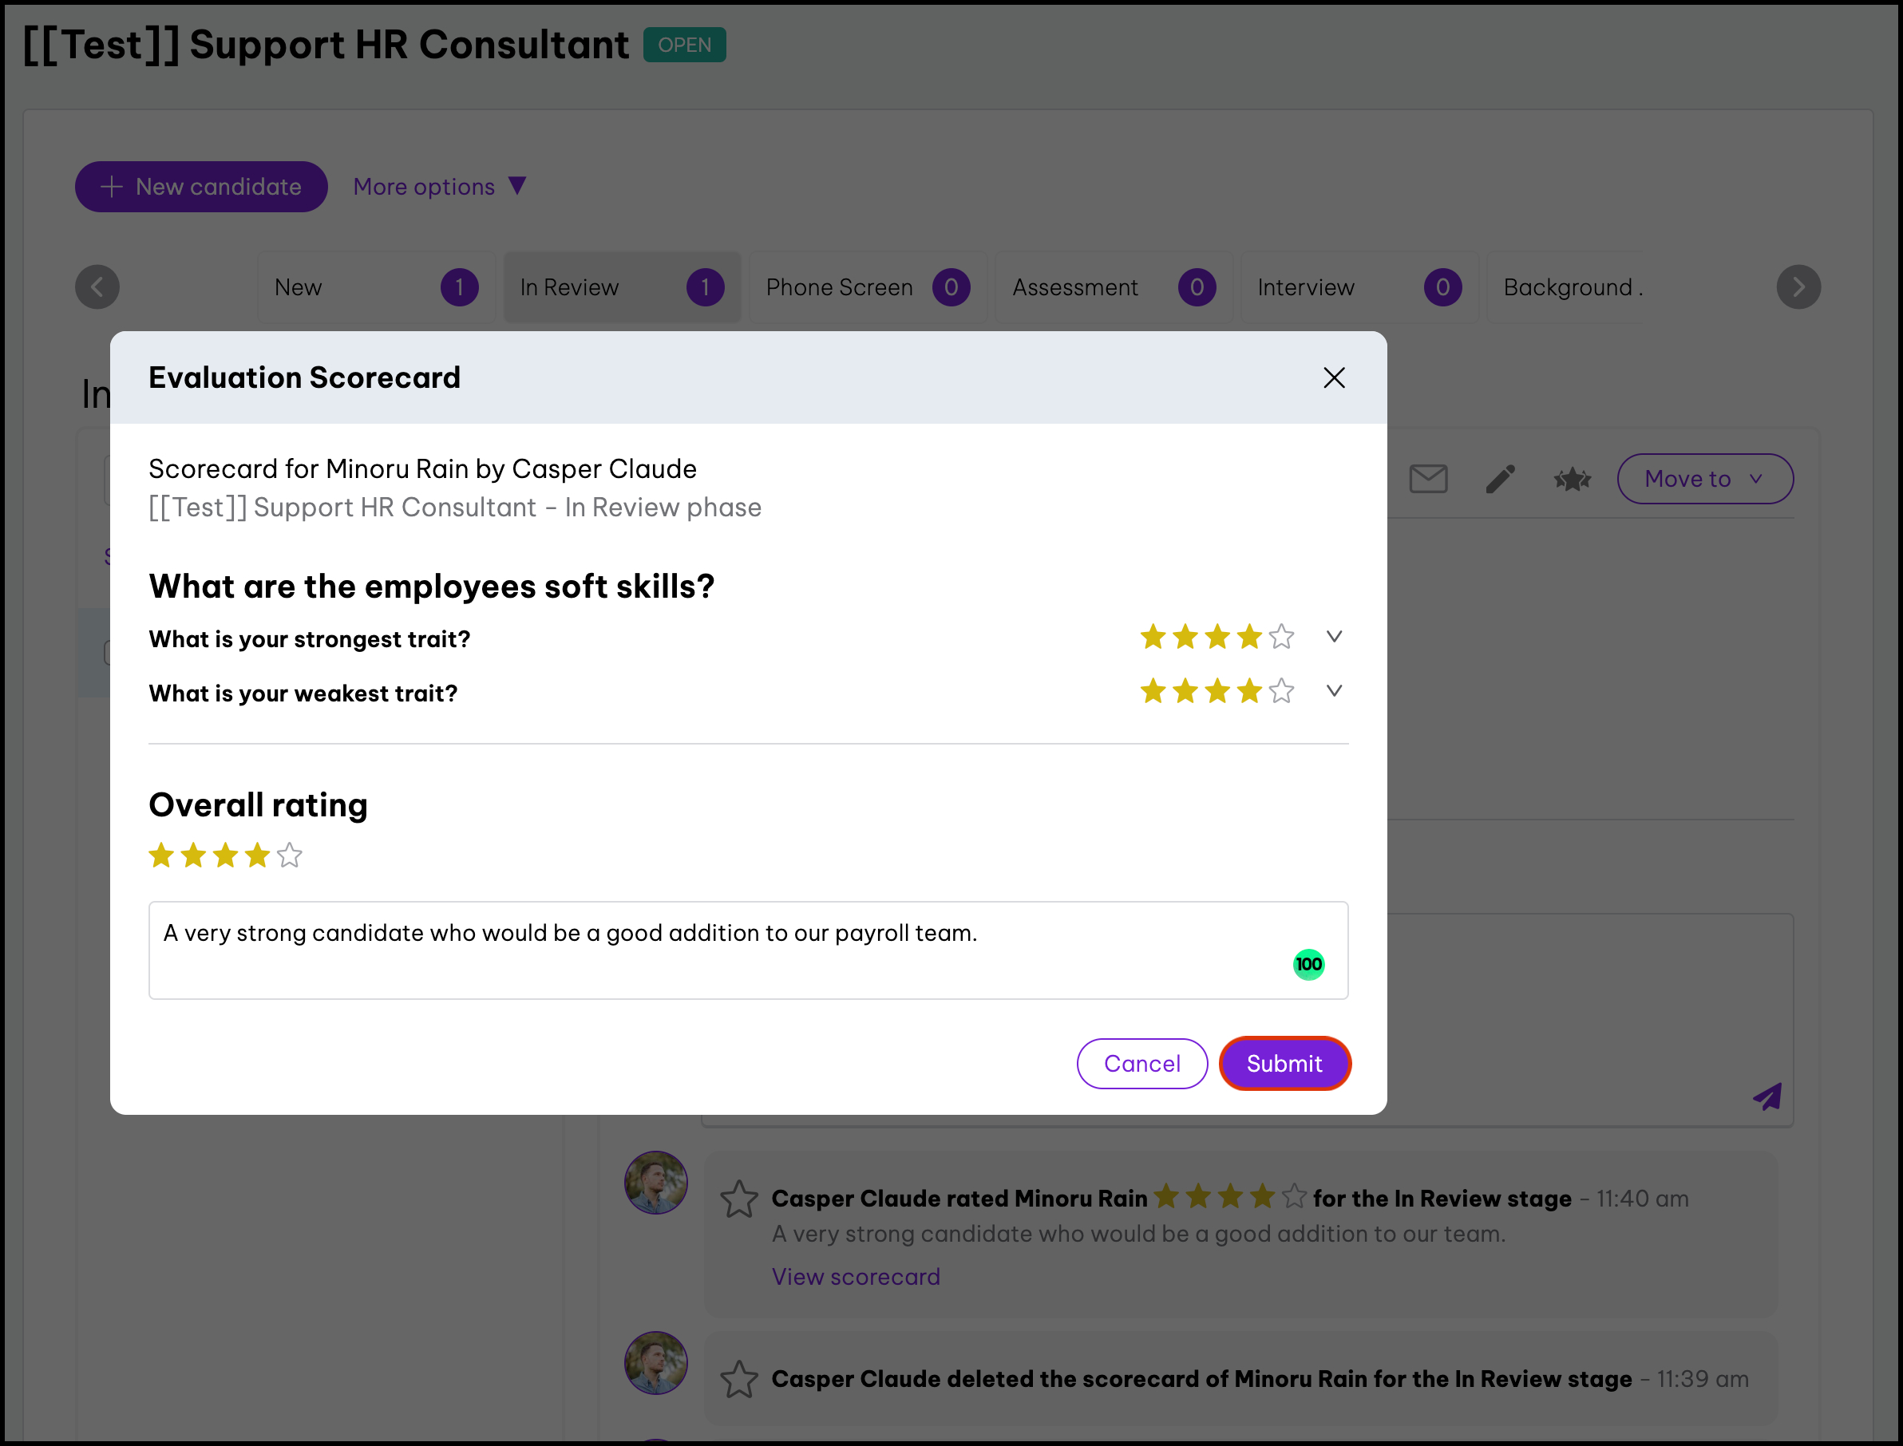Open the Move to dropdown
The width and height of the screenshot is (1903, 1446).
click(x=1705, y=479)
